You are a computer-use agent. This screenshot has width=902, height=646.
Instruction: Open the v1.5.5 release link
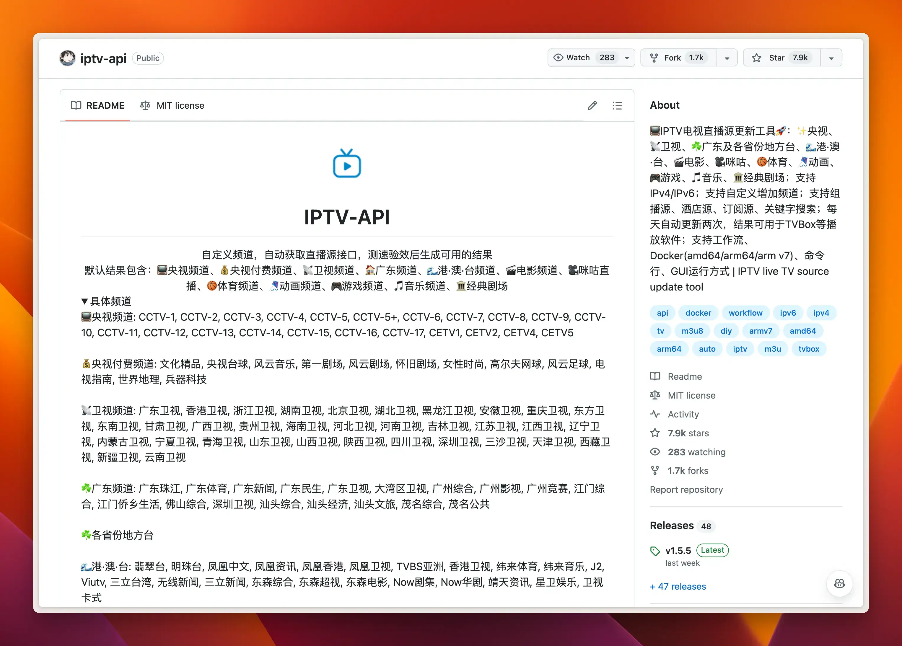pos(678,551)
